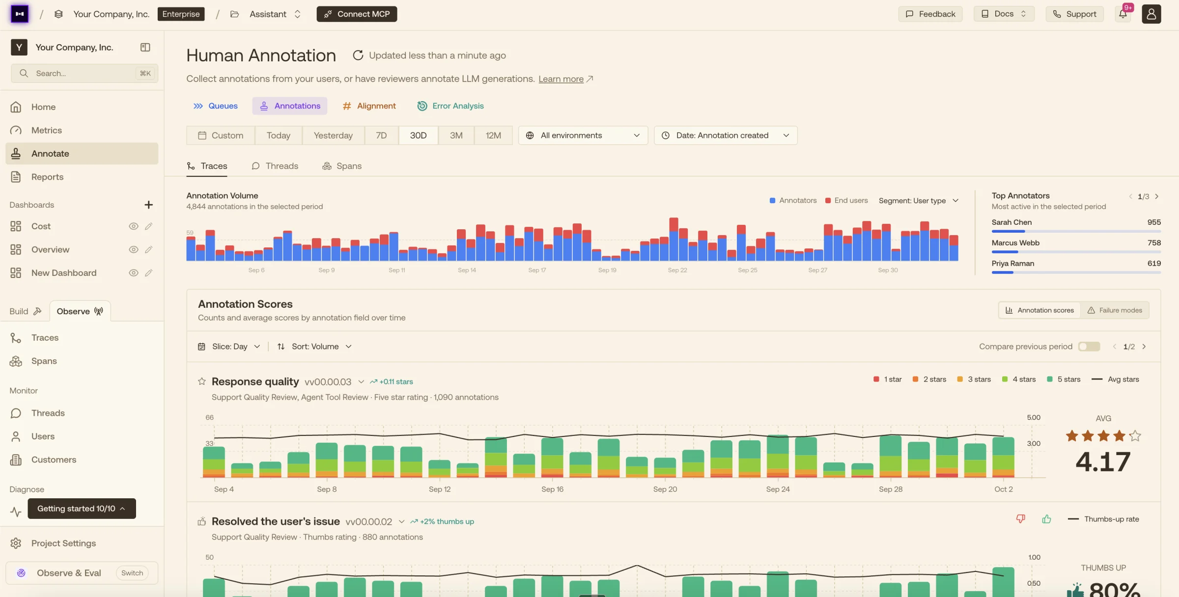This screenshot has width=1179, height=597.
Task: Open the Learn more link
Action: click(561, 79)
